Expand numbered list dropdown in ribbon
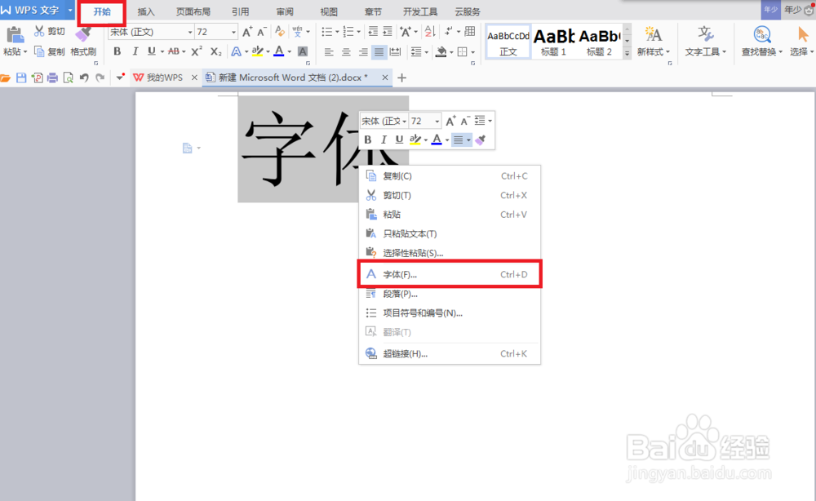This screenshot has height=501, width=816. pyautogui.click(x=358, y=33)
